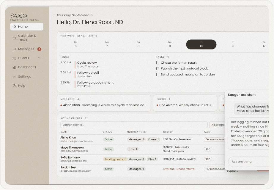This screenshot has height=190, width=274.
Task: Sort by the NAME column header
Action: 64,132
